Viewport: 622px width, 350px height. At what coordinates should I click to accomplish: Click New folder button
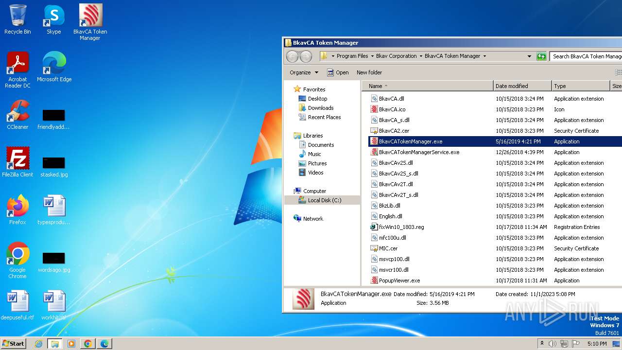[x=369, y=72]
